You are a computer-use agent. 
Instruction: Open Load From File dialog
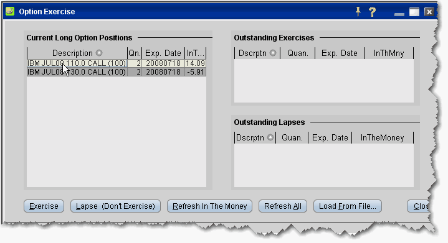tap(348, 206)
